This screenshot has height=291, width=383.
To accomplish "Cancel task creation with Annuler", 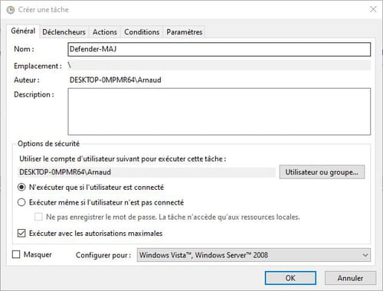I will click(x=350, y=278).
